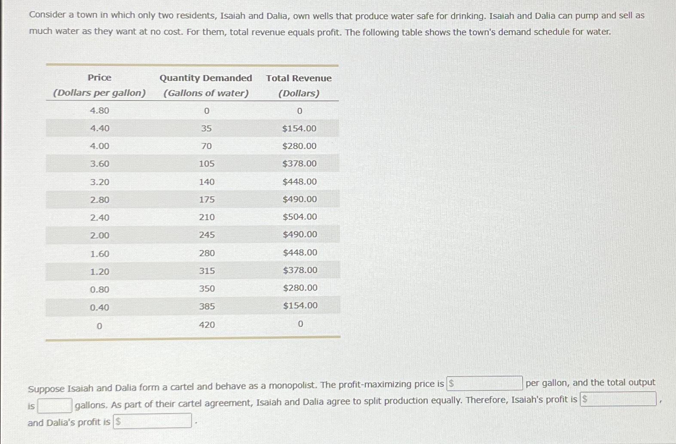Click the total output gallons input box
This screenshot has height=444, width=676.
pyautogui.click(x=55, y=405)
